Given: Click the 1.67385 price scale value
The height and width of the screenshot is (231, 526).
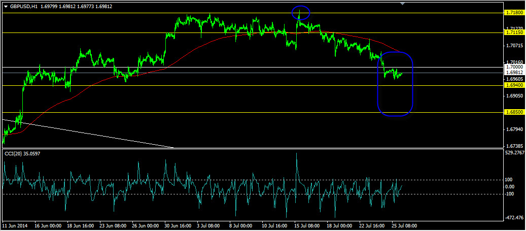Looking at the screenshot, I should pos(514,146).
